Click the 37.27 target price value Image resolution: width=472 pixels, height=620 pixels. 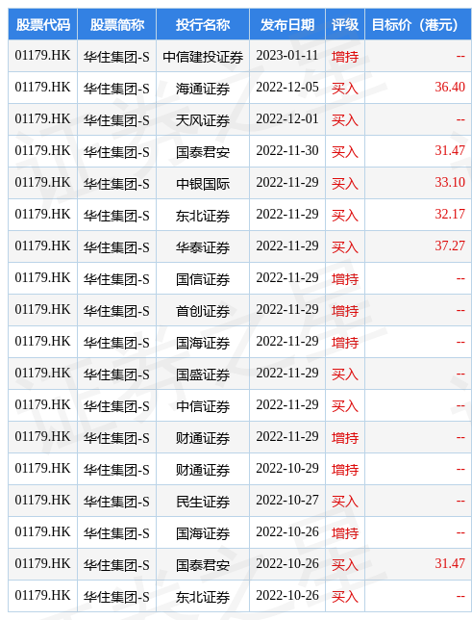pyautogui.click(x=450, y=245)
